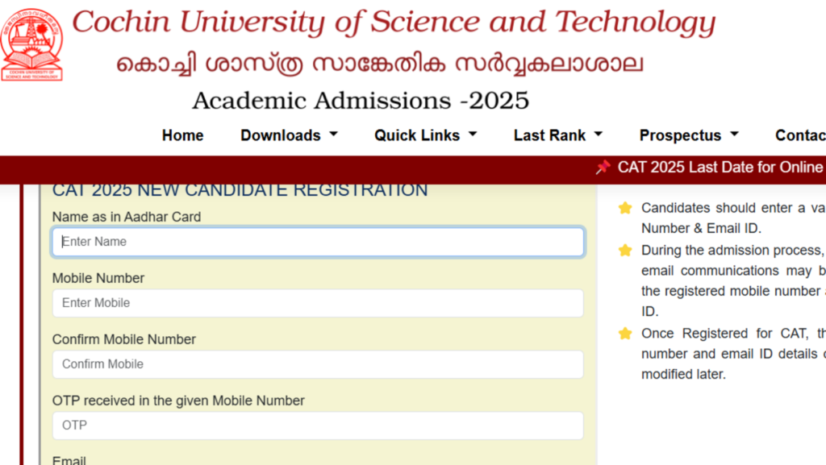Click the OTP input field
This screenshot has height=465, width=826.
tap(318, 426)
